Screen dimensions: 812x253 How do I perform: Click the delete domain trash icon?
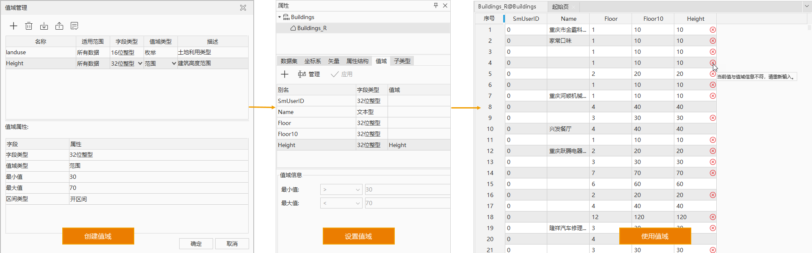point(29,26)
